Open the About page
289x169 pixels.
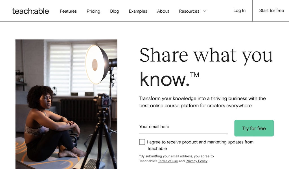tap(163, 11)
